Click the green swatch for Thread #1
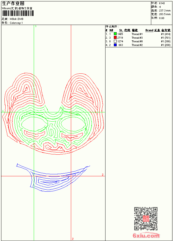Screen dimensions: 173x241 [x=115, y=34]
